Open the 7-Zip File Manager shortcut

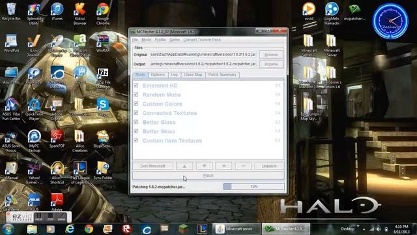[103, 78]
